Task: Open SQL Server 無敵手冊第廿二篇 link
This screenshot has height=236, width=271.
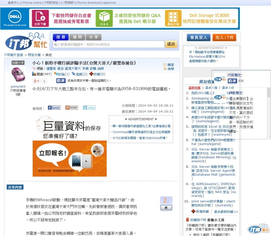Action: (x=214, y=155)
